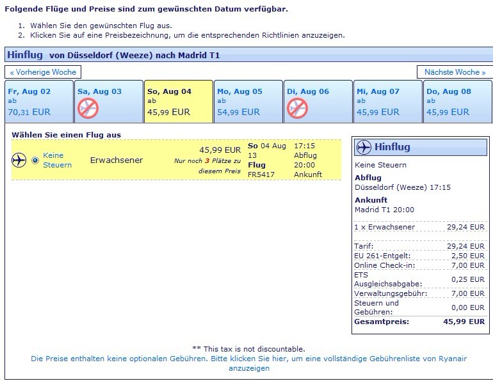493x381 pixels.
Task: Click the Online Check-in fee row
Action: (x=419, y=265)
